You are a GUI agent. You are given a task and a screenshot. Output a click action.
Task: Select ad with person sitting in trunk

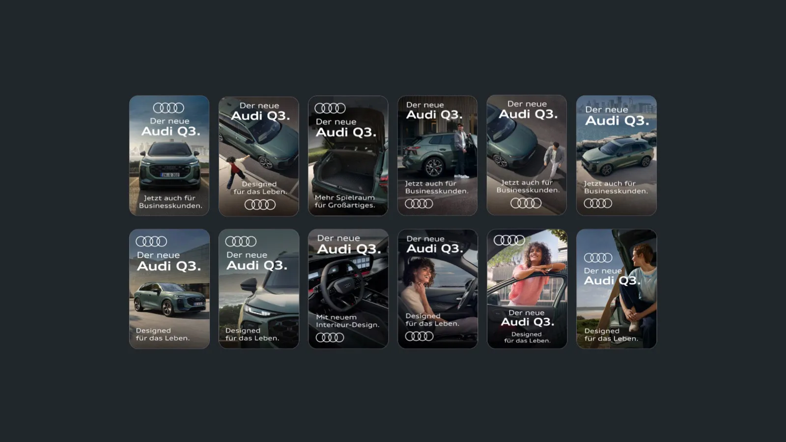coord(616,289)
